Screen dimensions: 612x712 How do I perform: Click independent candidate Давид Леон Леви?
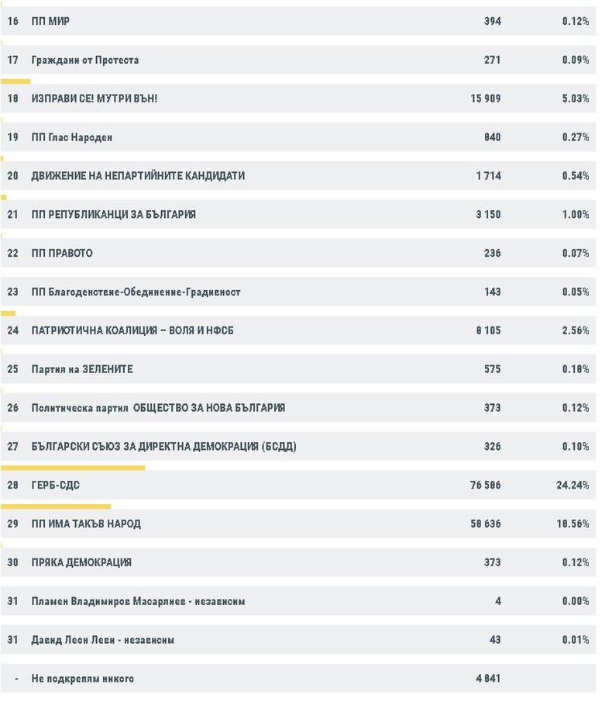coord(102,641)
